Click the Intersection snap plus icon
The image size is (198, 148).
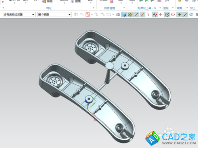tap(179, 15)
